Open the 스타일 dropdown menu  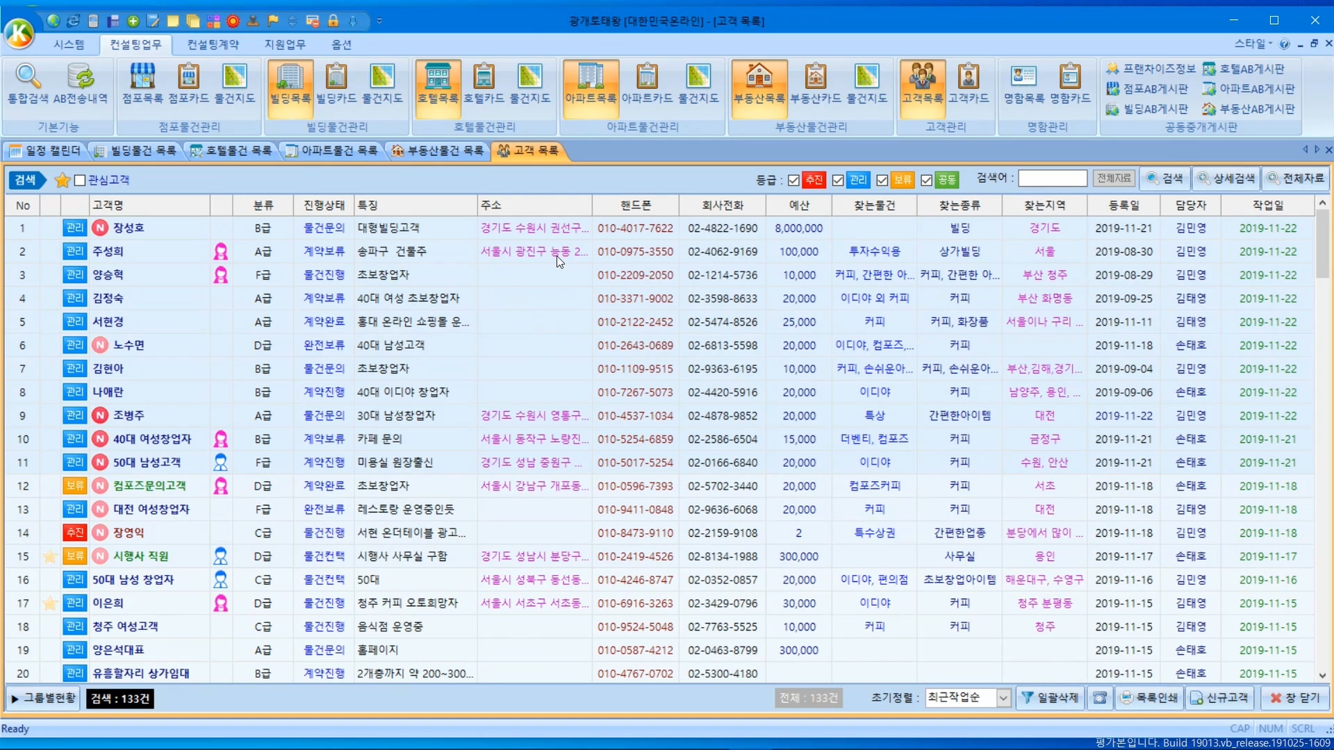point(1253,44)
